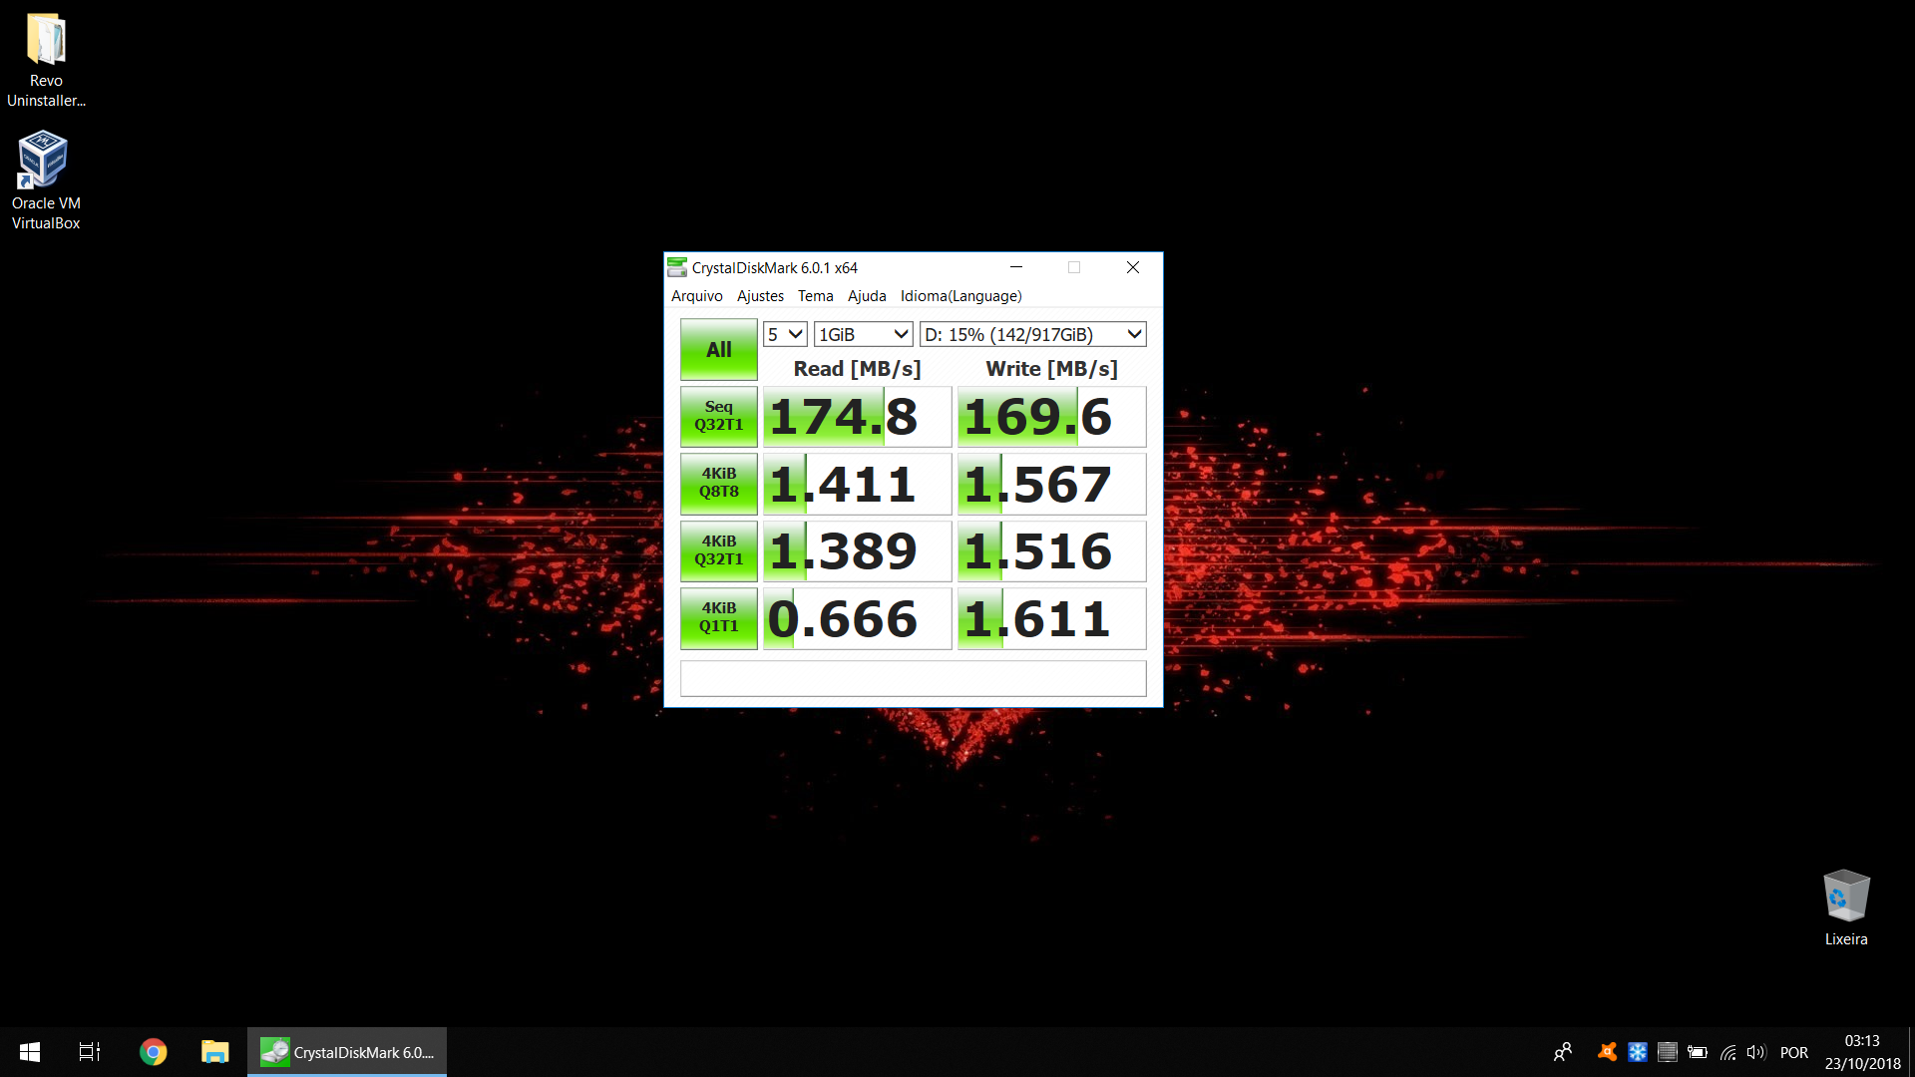Open the Ajustes menu
Viewport: 1915px width, 1077px height.
pyautogui.click(x=760, y=296)
